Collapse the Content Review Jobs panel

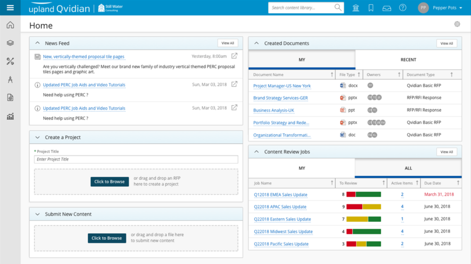click(x=257, y=152)
